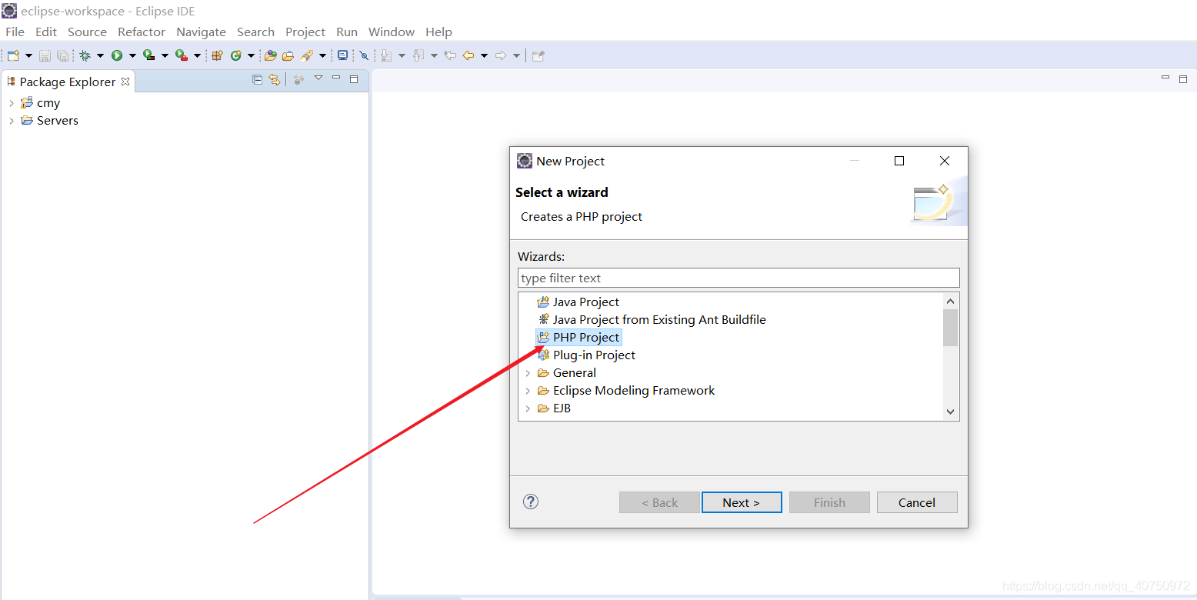1197x600 pixels.
Task: Open the Project menu
Action: click(x=305, y=32)
